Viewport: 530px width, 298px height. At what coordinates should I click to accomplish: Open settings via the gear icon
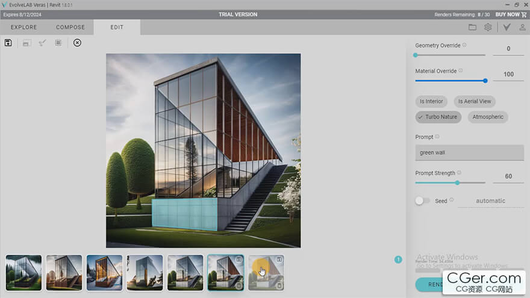(488, 27)
